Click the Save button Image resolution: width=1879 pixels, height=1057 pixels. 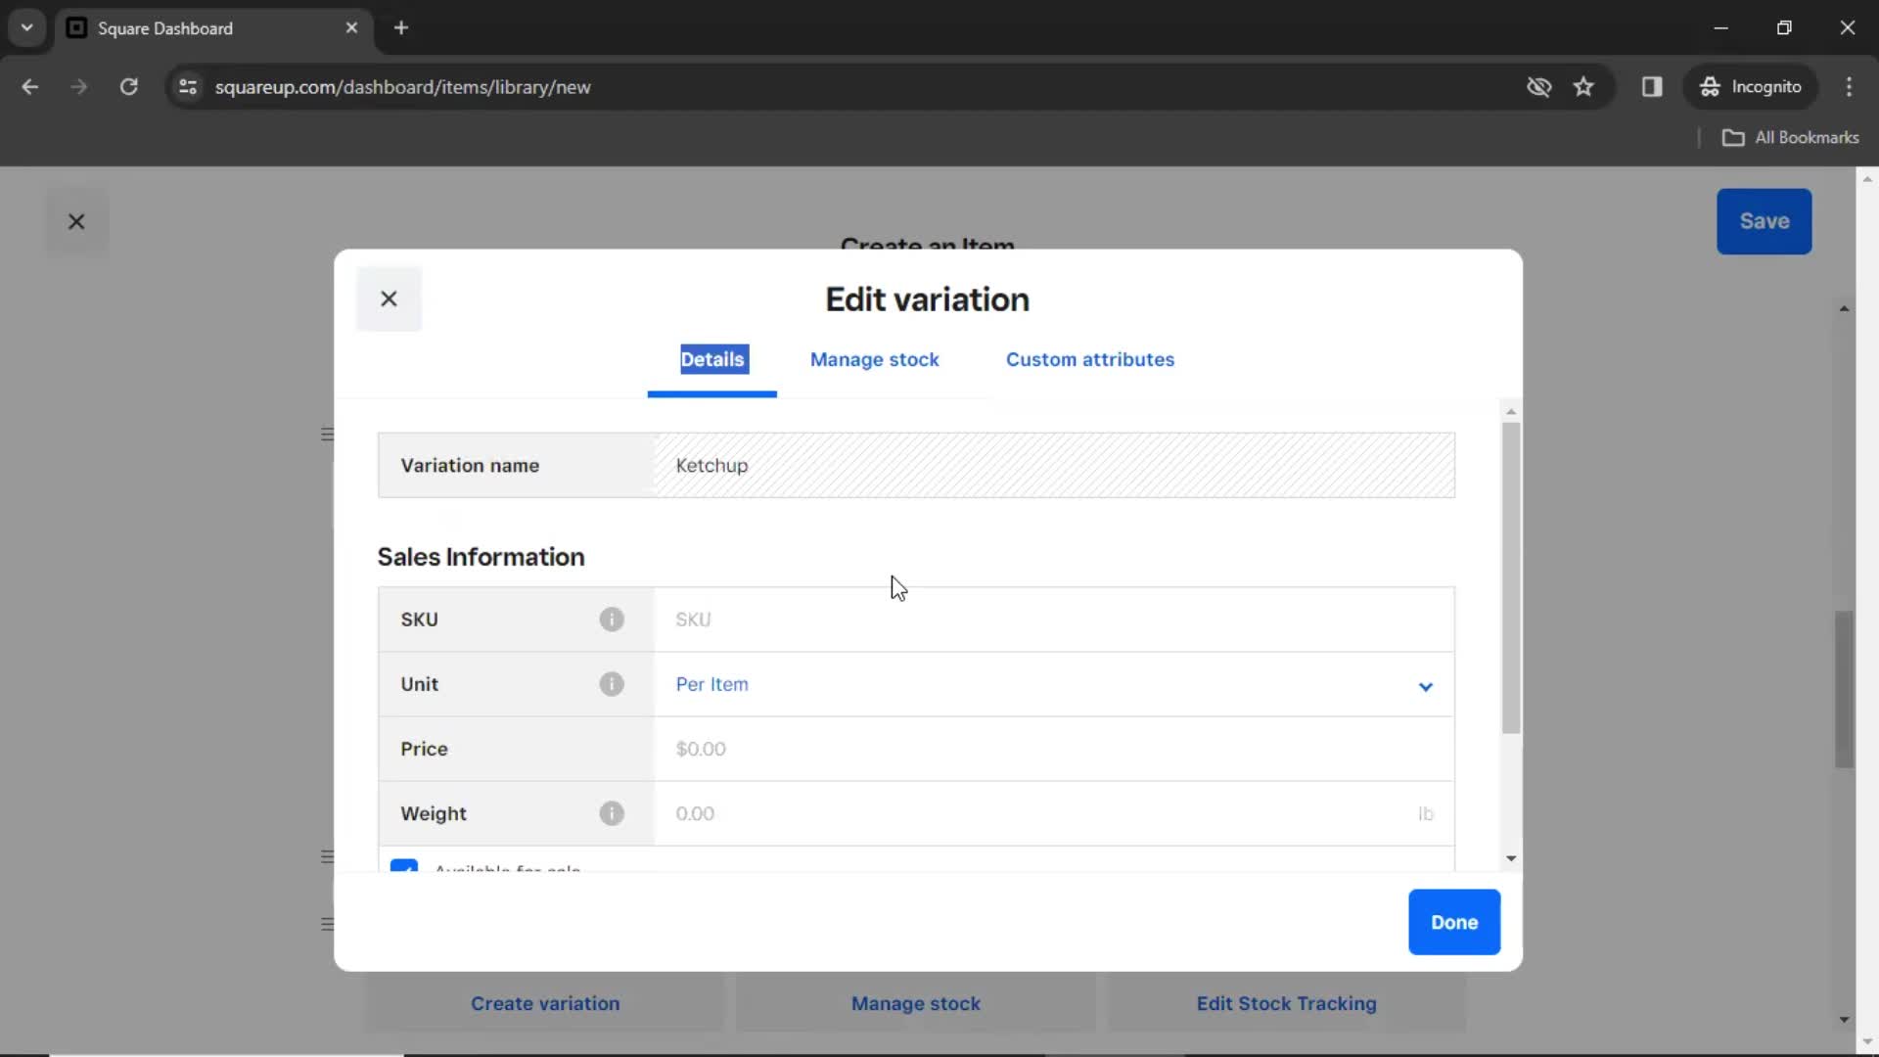coord(1764,221)
